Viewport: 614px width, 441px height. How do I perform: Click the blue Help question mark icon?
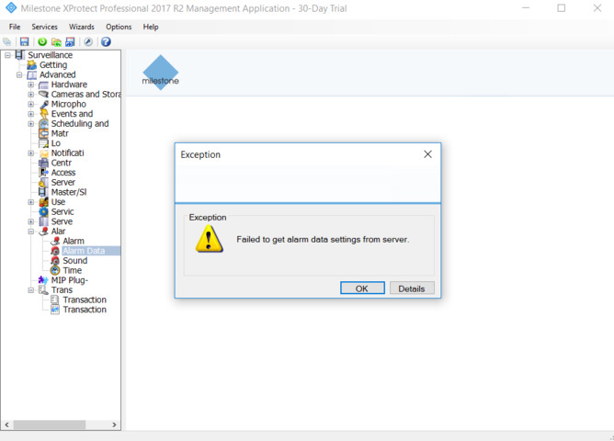pos(106,42)
